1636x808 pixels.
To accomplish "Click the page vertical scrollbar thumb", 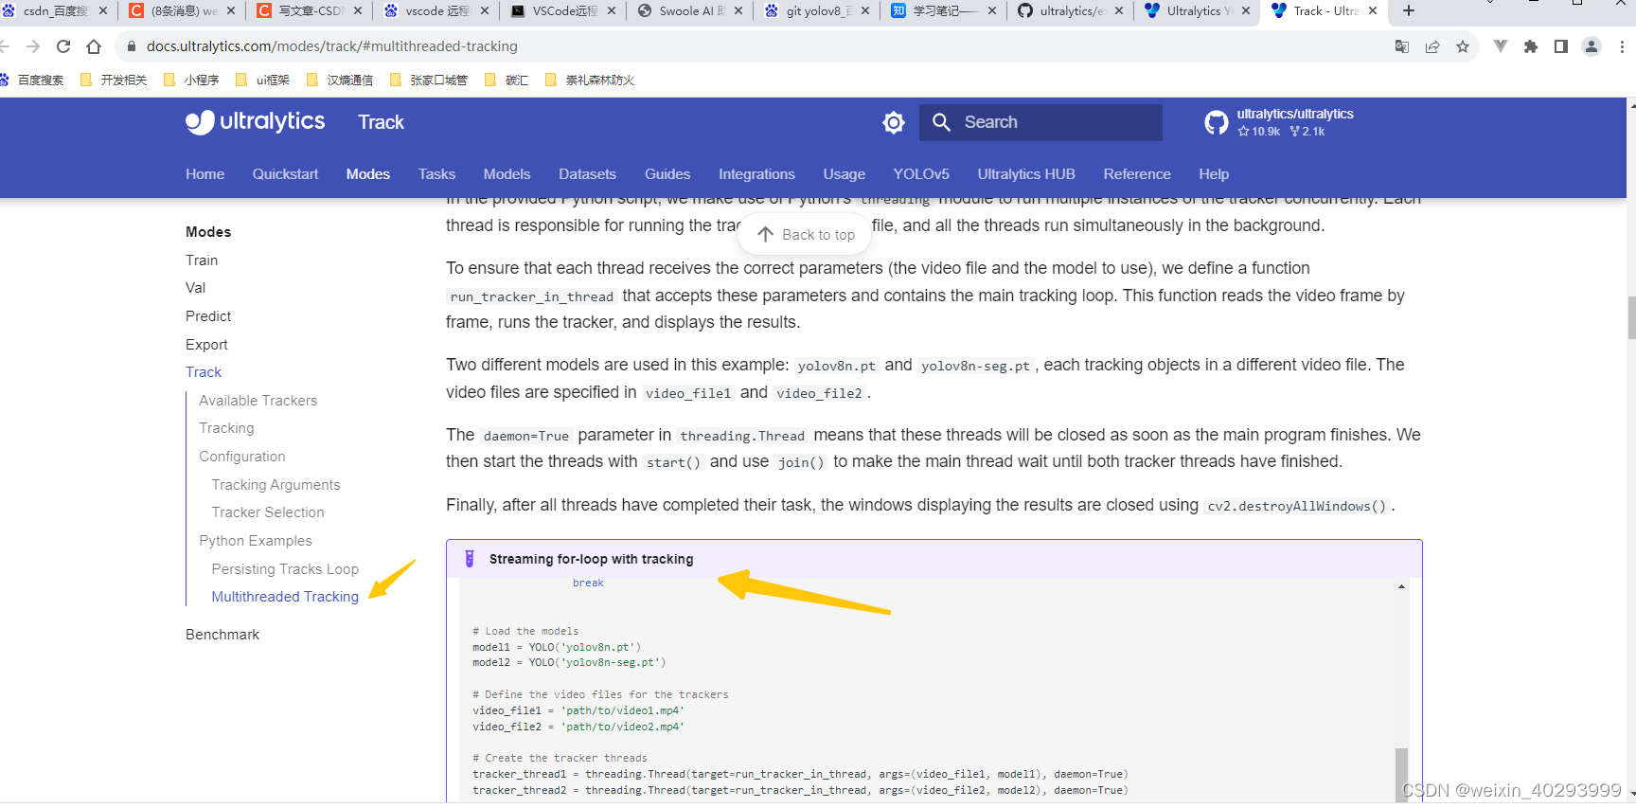I will pos(1631,317).
